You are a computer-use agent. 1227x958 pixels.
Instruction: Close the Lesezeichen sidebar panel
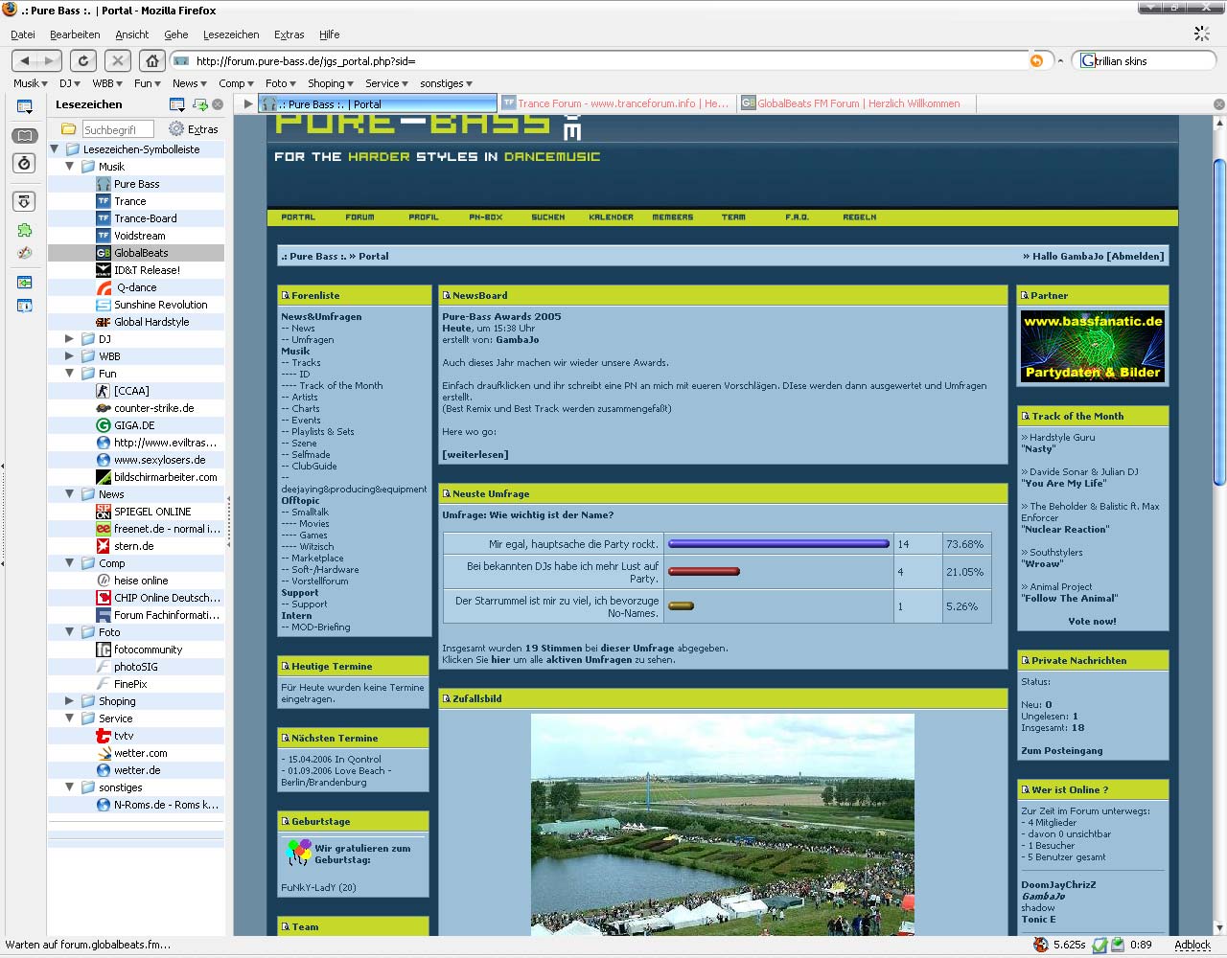click(x=218, y=104)
